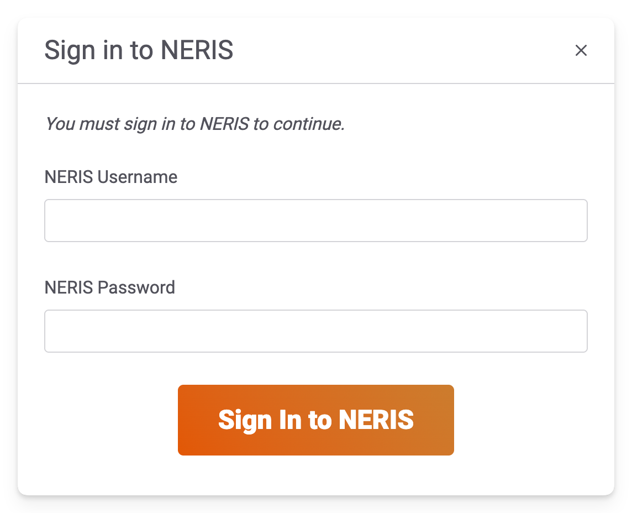This screenshot has width=632, height=513.
Task: Place cursor in the second input field
Action: click(315, 331)
